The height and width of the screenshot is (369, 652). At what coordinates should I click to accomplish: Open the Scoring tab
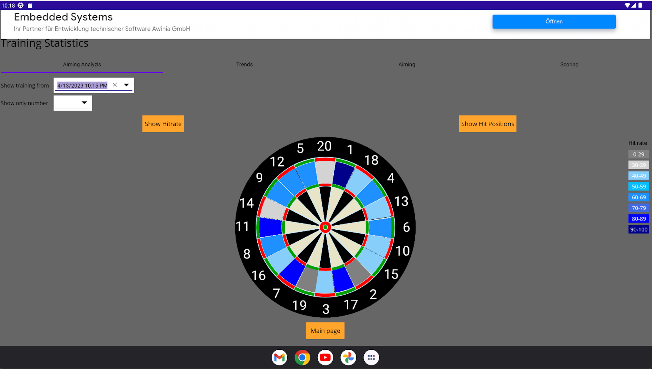569,64
